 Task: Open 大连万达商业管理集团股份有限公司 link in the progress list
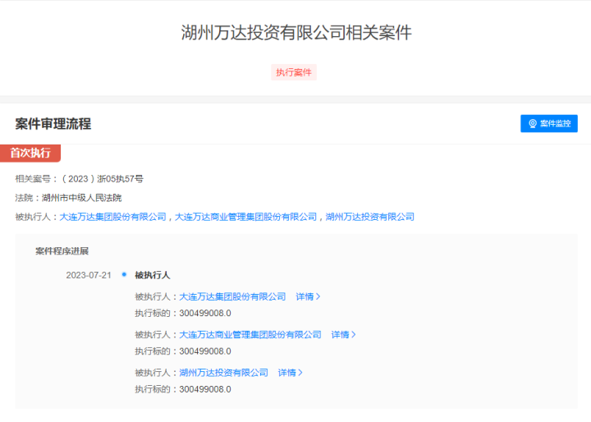(x=250, y=335)
